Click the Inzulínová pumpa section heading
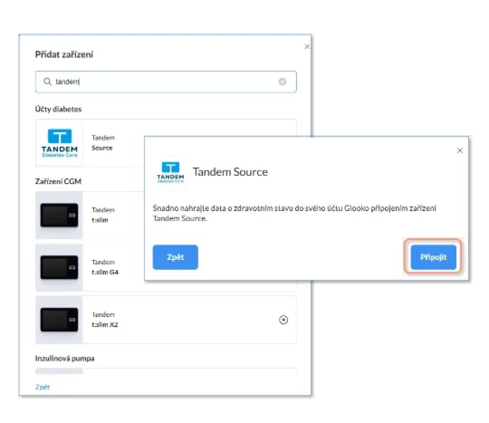The height and width of the screenshot is (423, 489). pos(65,358)
